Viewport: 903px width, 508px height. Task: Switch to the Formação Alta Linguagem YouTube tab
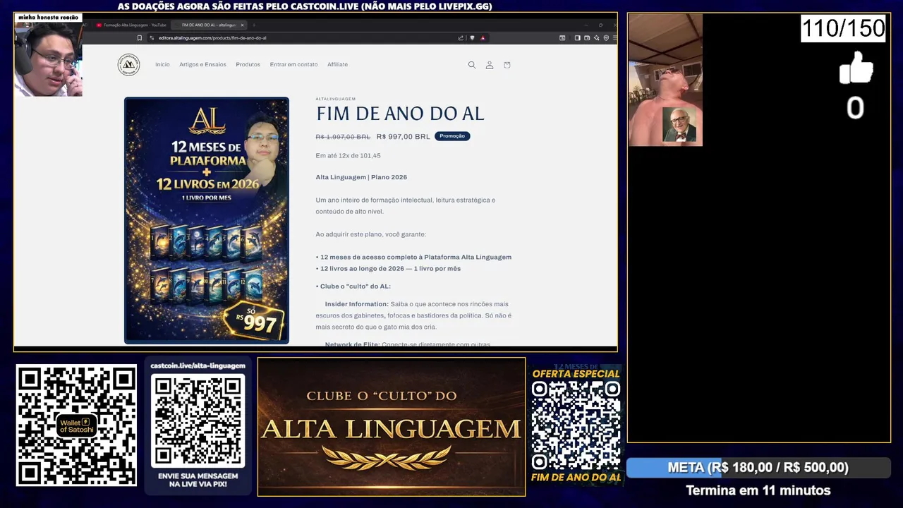click(x=132, y=25)
